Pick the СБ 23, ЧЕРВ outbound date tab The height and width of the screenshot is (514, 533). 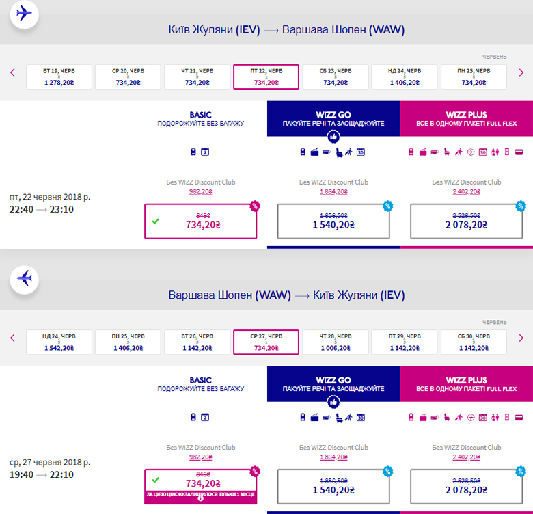[x=335, y=77]
